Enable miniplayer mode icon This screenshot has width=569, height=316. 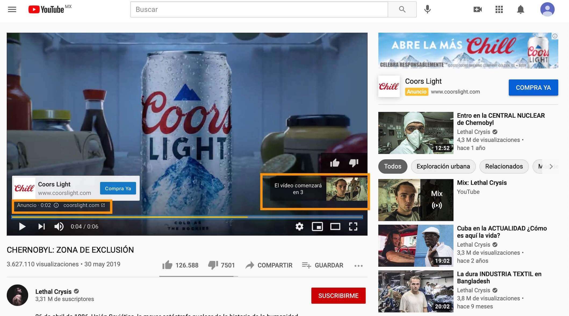pyautogui.click(x=317, y=227)
